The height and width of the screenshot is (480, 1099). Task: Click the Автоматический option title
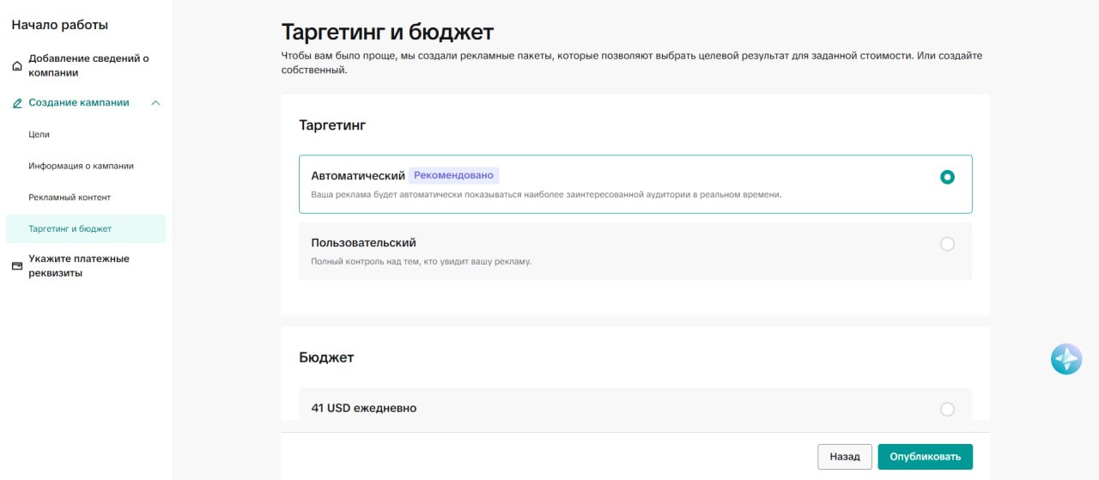(x=358, y=175)
